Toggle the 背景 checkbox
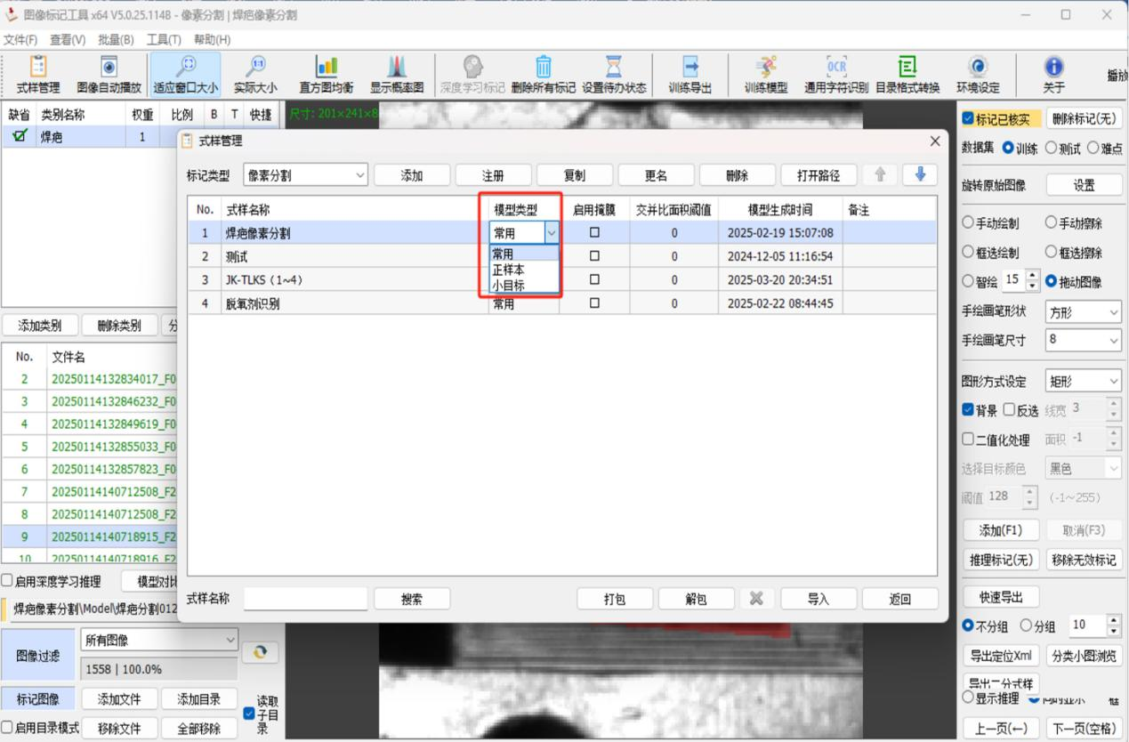 point(968,410)
